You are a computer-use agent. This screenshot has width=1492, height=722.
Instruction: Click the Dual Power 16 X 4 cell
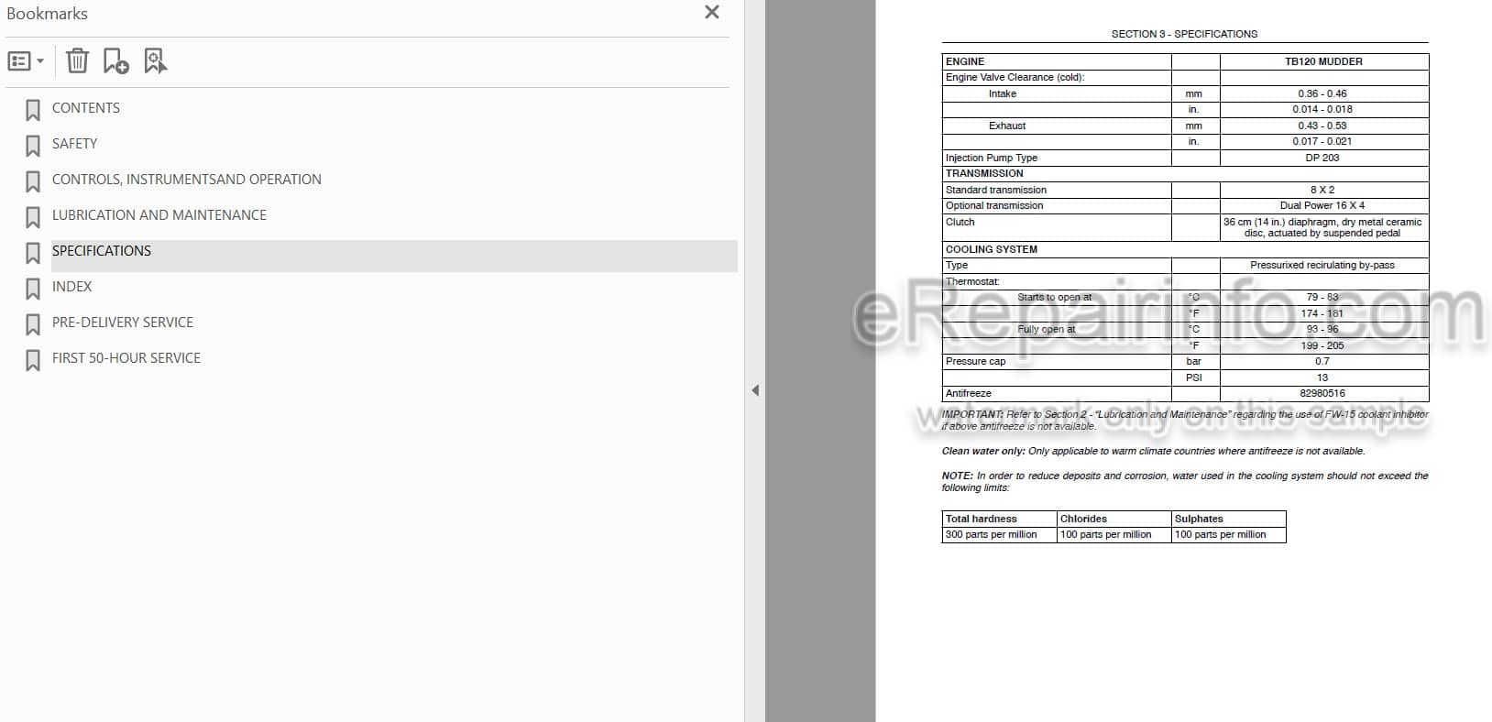(1322, 205)
